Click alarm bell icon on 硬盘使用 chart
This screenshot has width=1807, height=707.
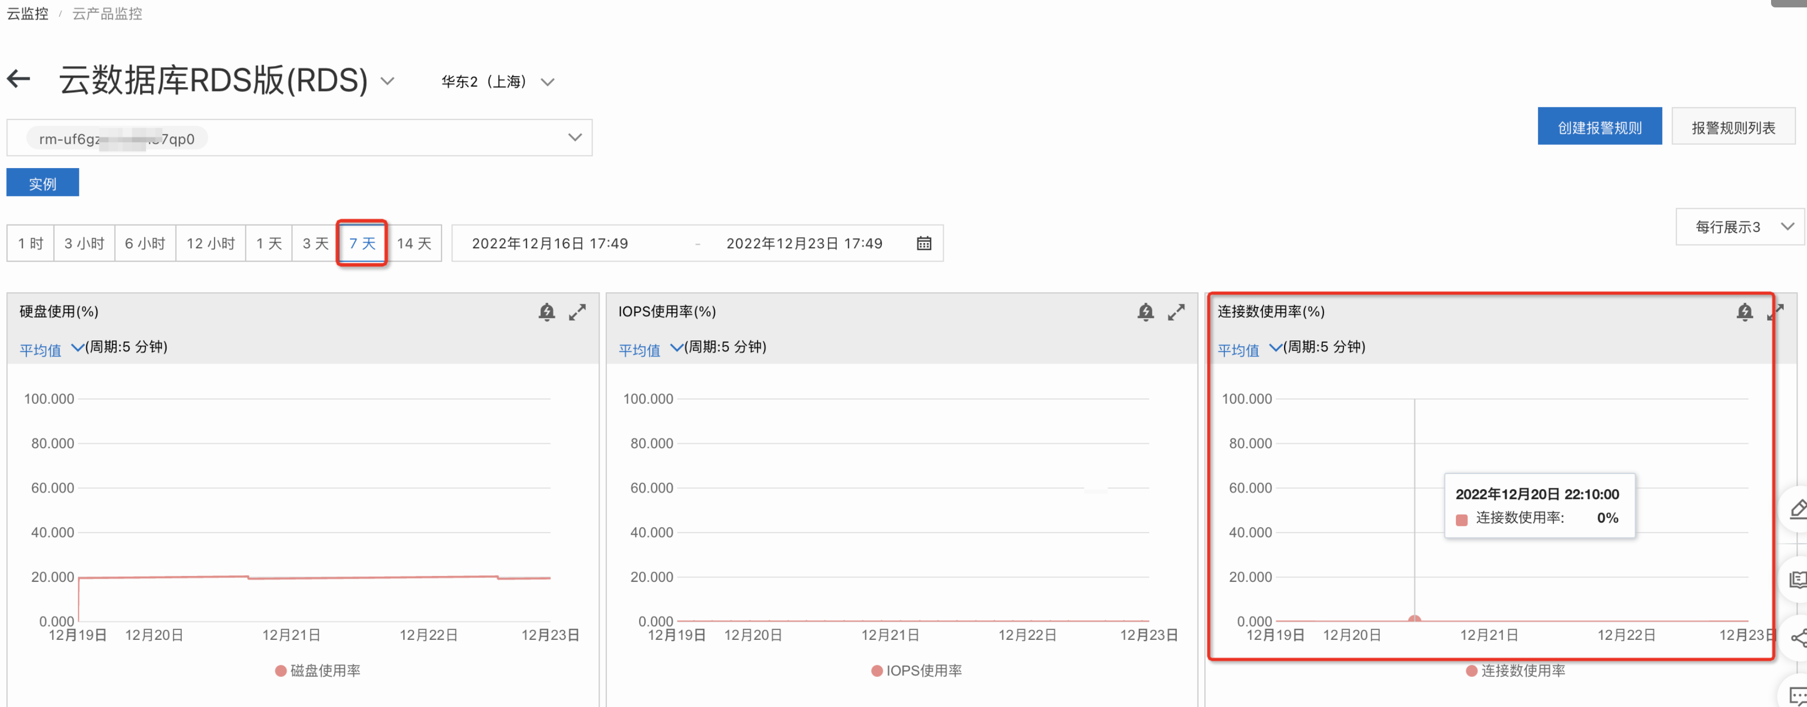(547, 312)
